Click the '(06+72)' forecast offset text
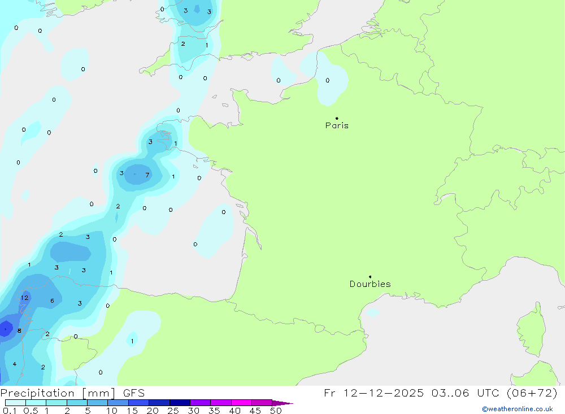 click(532, 393)
